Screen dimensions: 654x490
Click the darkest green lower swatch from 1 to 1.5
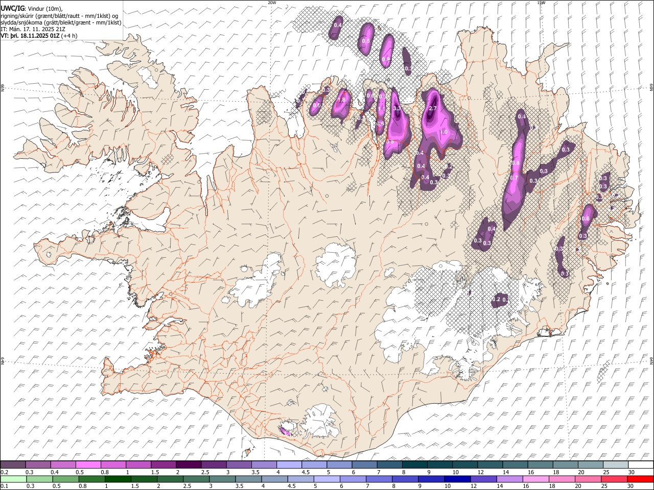[x=118, y=479]
